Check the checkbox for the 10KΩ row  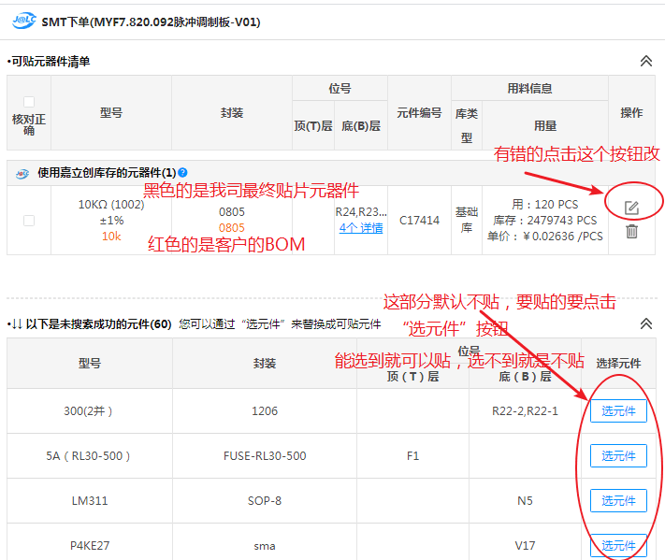click(x=29, y=221)
